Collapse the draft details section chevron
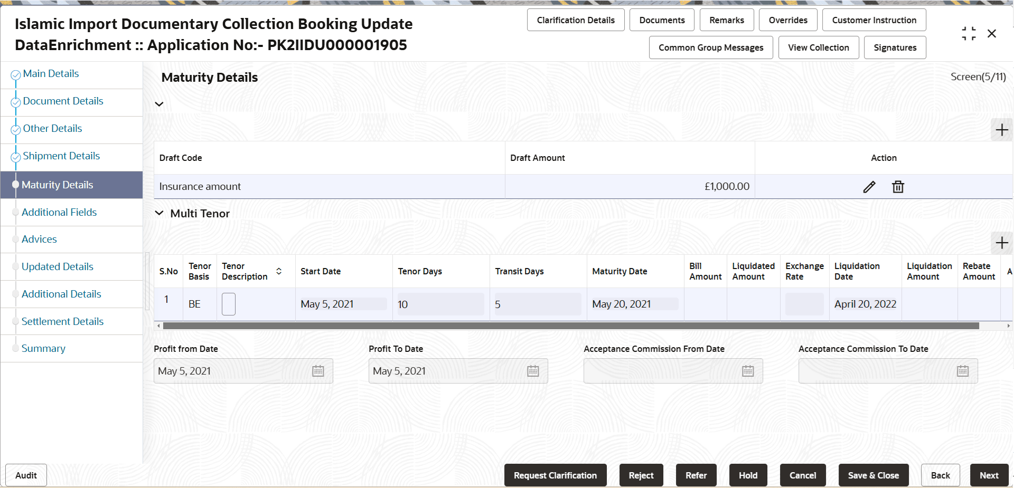Image resolution: width=1014 pixels, height=488 pixels. coord(159,104)
